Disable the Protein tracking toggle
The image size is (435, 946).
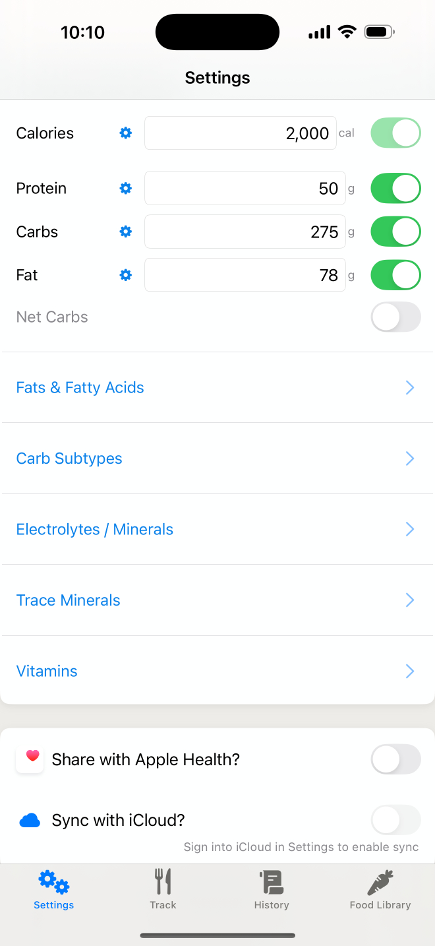click(395, 189)
